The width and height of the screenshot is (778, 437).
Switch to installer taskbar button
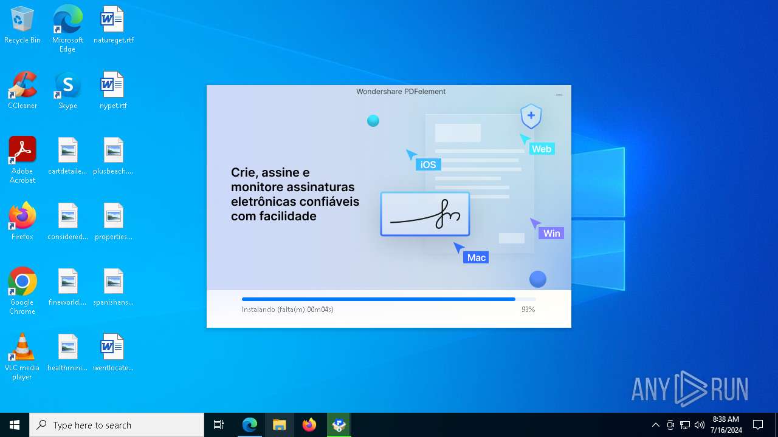339,425
